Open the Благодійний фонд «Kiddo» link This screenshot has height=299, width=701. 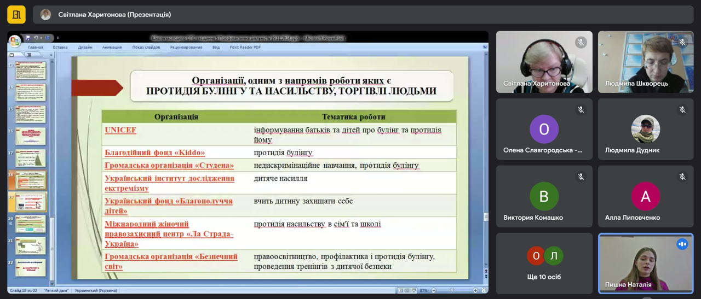(155, 153)
